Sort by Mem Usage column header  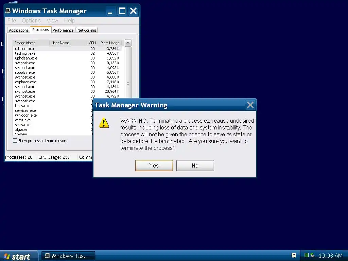point(110,43)
